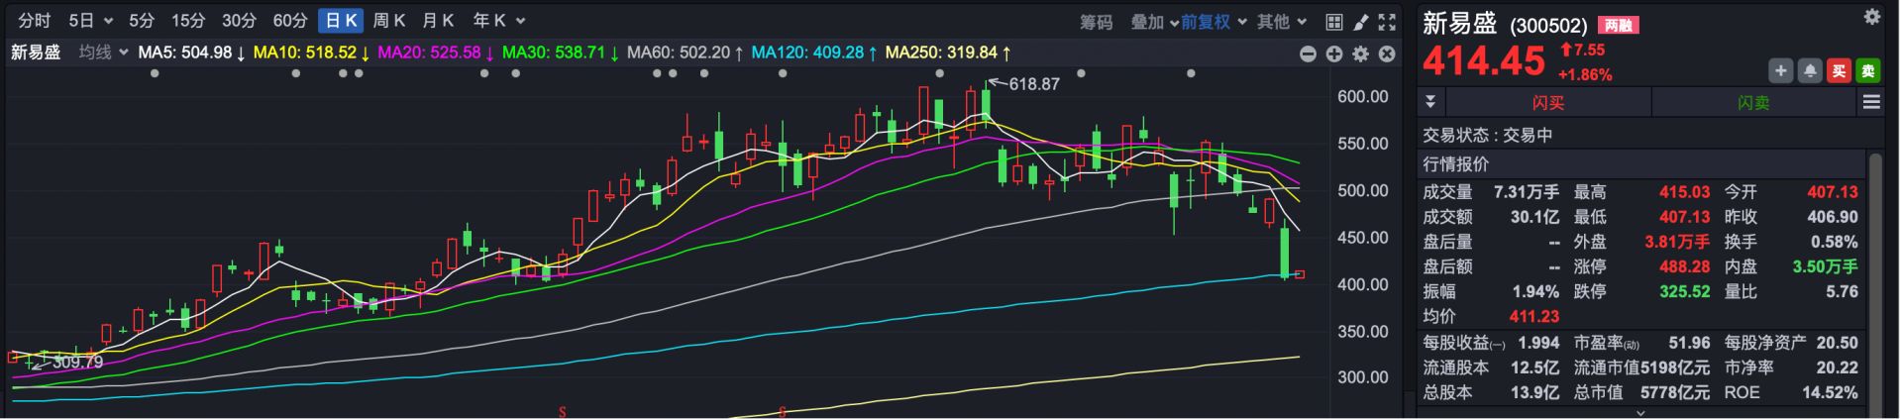Click the 600.00 price axis label

pyautogui.click(x=1363, y=96)
